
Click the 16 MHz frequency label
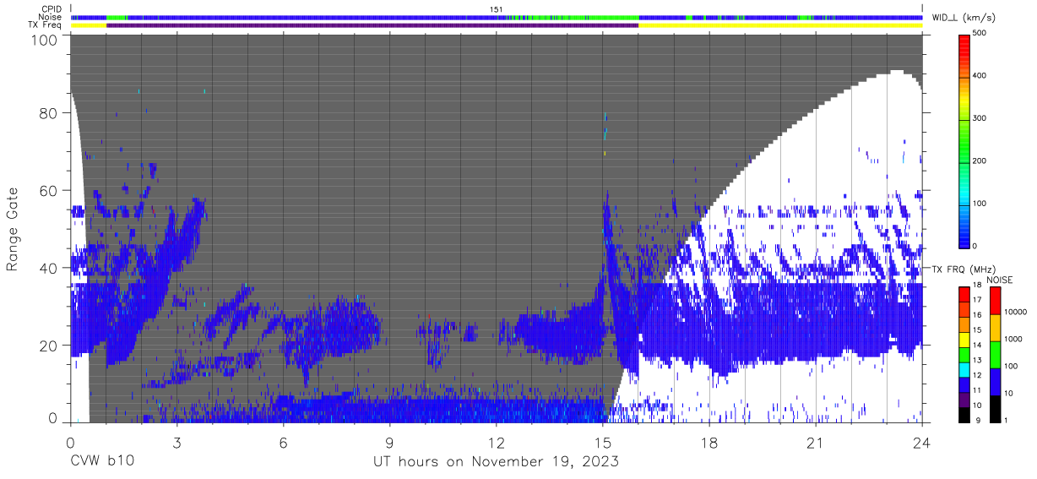(x=977, y=316)
